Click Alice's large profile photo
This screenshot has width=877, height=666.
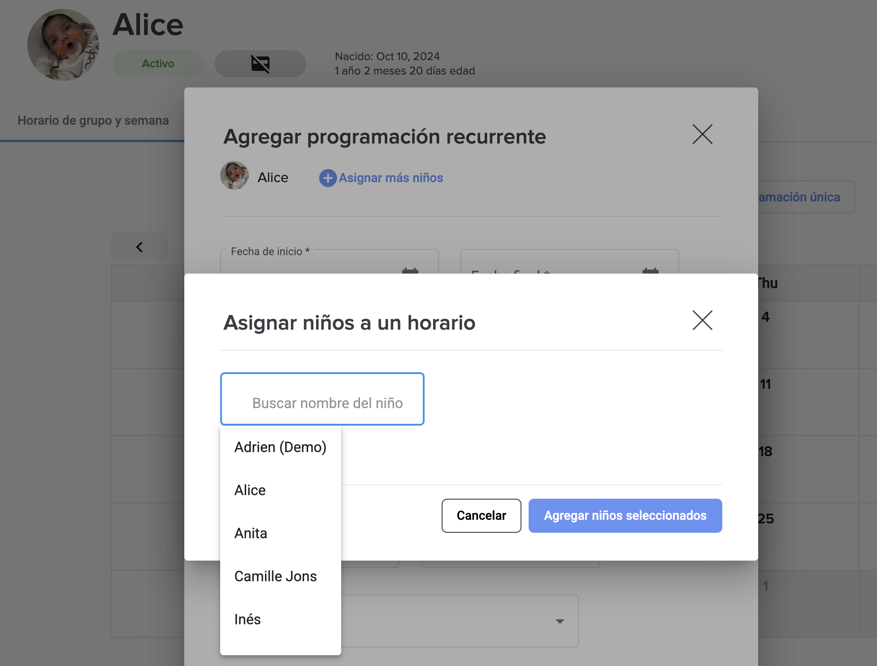63,45
